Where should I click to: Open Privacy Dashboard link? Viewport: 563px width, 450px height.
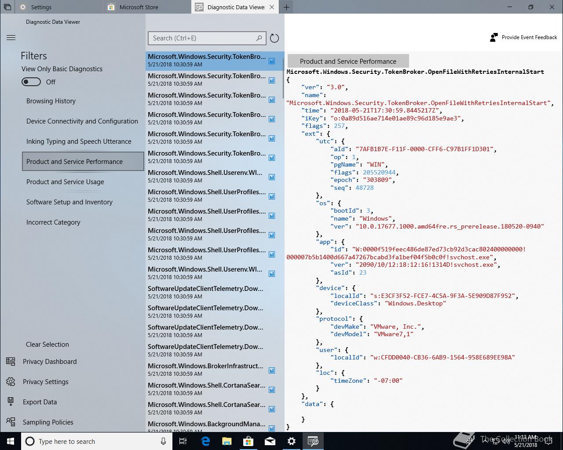(50, 362)
